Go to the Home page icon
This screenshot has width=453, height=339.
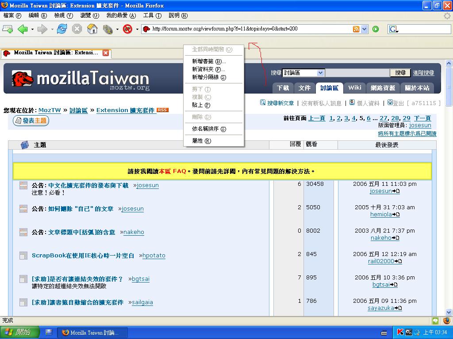click(x=92, y=29)
